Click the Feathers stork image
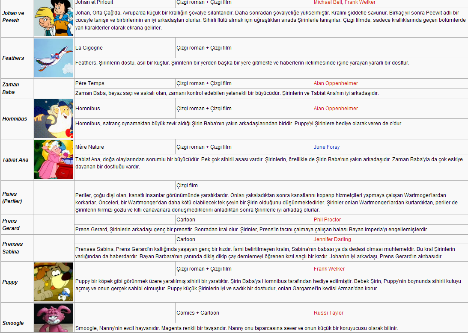The width and height of the screenshot is (468, 333). click(54, 58)
